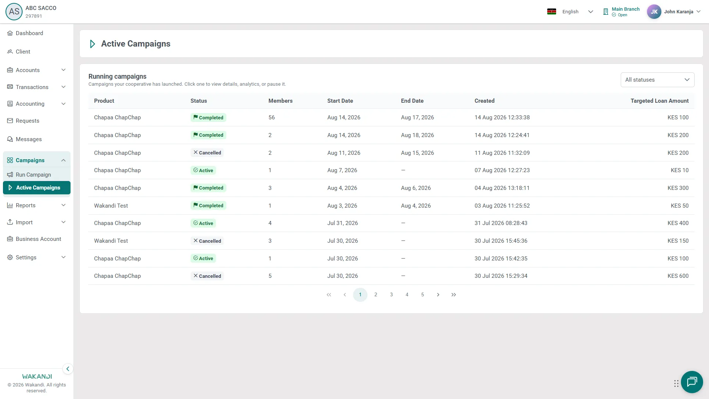Click the Import upload icon
The height and width of the screenshot is (399, 709).
[10, 222]
